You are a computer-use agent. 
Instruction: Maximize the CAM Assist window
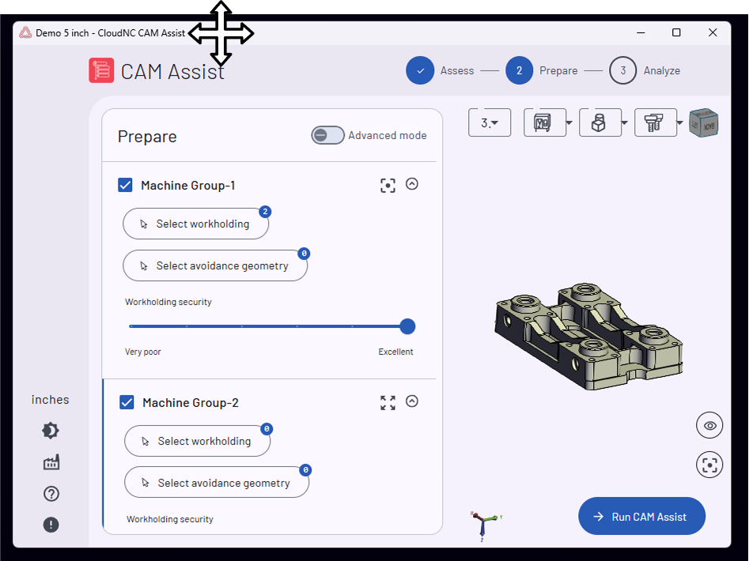[676, 32]
